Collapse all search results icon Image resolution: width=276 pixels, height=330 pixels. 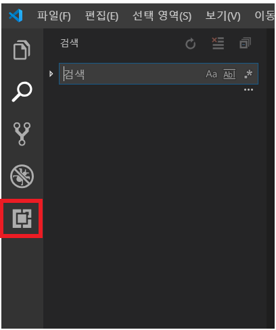point(246,43)
